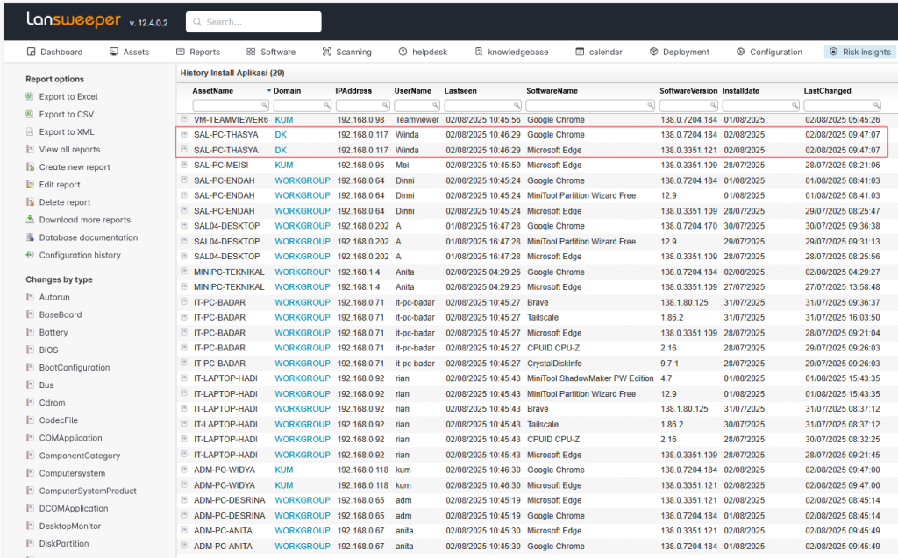This screenshot has width=898, height=558.
Task: Sort by the SoftwareName column header
Action: click(x=552, y=90)
